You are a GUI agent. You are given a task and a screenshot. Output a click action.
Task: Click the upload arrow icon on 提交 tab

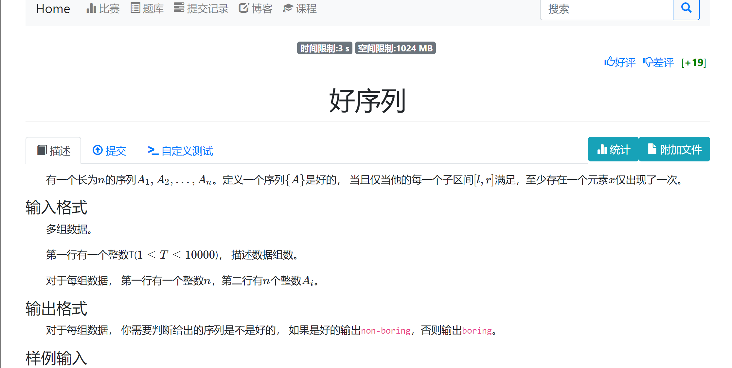tap(98, 150)
